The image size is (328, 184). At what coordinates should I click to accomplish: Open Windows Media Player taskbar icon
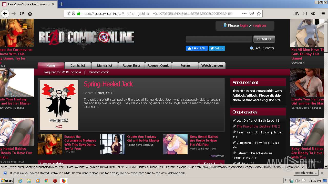point(38,181)
